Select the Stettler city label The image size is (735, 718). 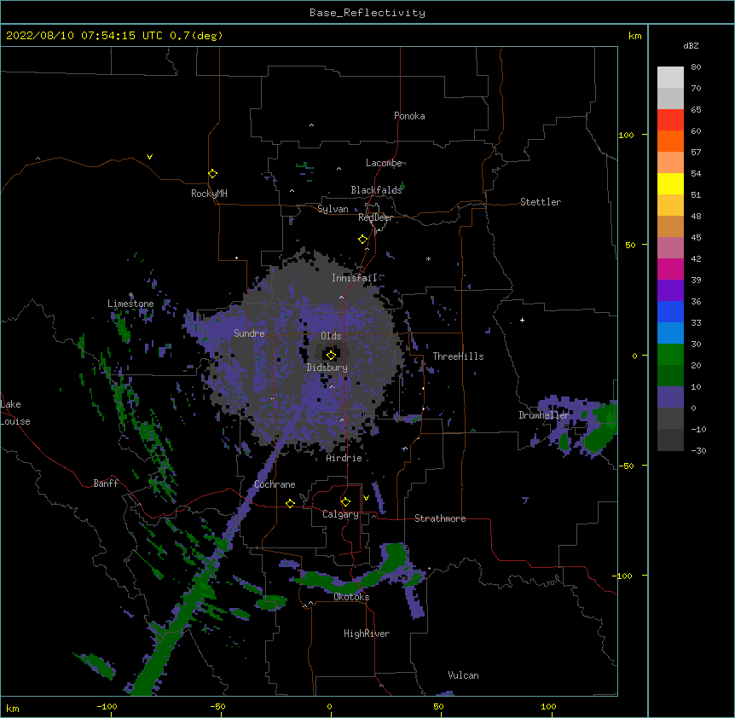pyautogui.click(x=541, y=202)
